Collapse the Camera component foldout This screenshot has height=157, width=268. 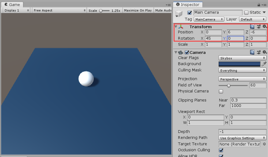click(x=176, y=53)
